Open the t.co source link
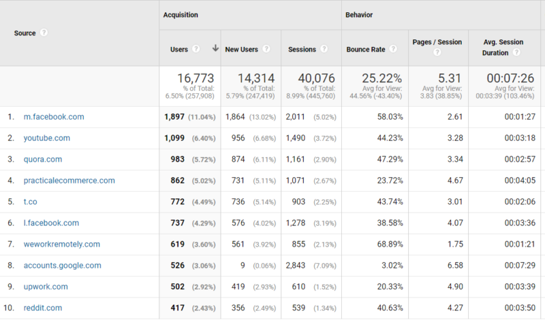Viewport: 545px width, 320px height. coord(30,201)
